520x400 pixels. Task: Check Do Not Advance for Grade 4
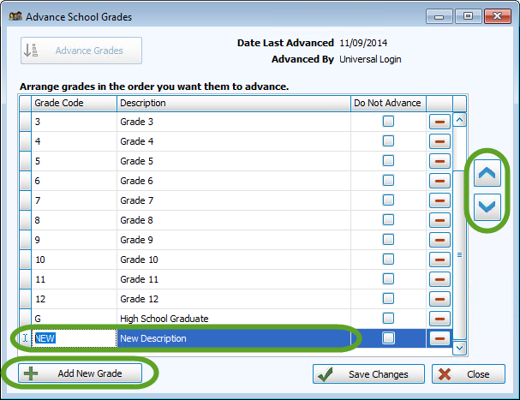click(x=389, y=141)
